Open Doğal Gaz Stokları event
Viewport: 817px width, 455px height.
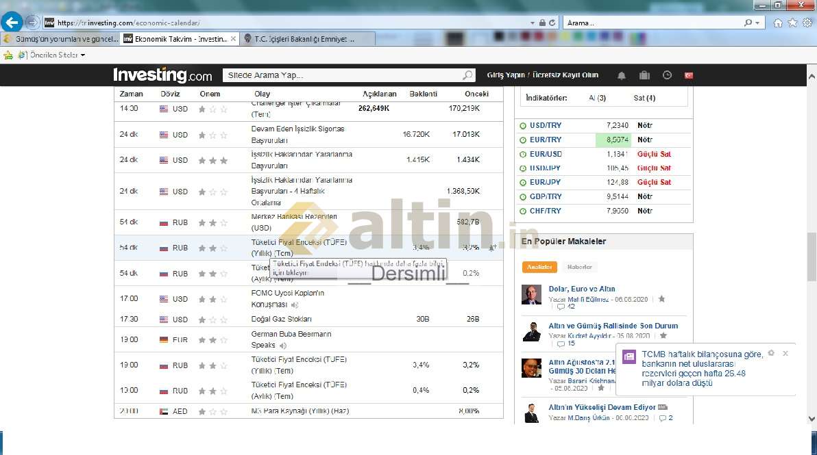pyautogui.click(x=282, y=320)
